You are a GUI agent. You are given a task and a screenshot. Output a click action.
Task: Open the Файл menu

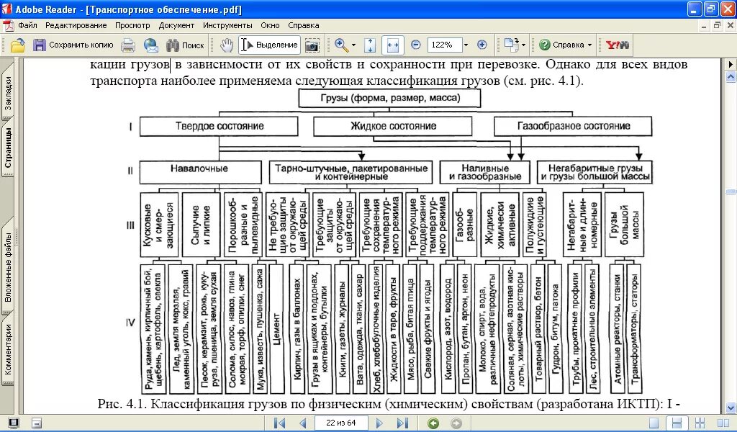point(28,25)
